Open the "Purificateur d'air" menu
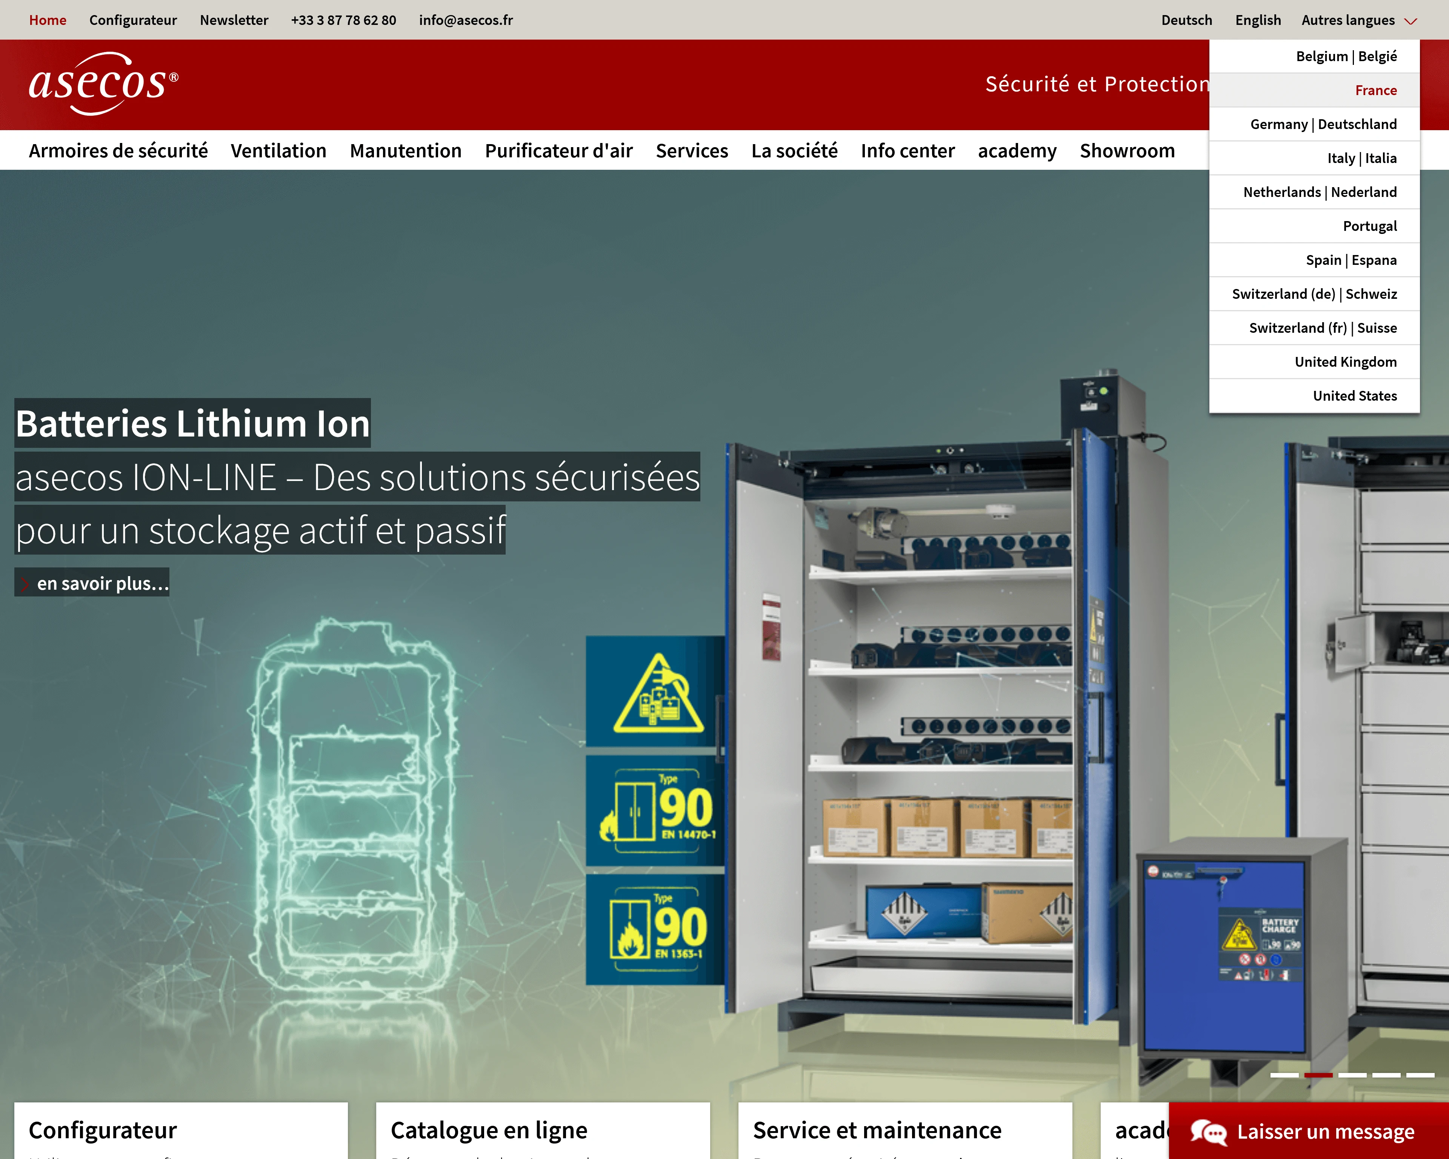The width and height of the screenshot is (1449, 1159). [558, 151]
